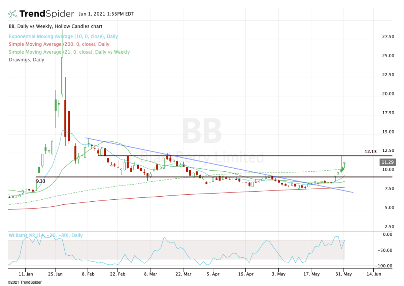Click the '8. Feb' date axis label
The image size is (404, 286).
coord(88,274)
